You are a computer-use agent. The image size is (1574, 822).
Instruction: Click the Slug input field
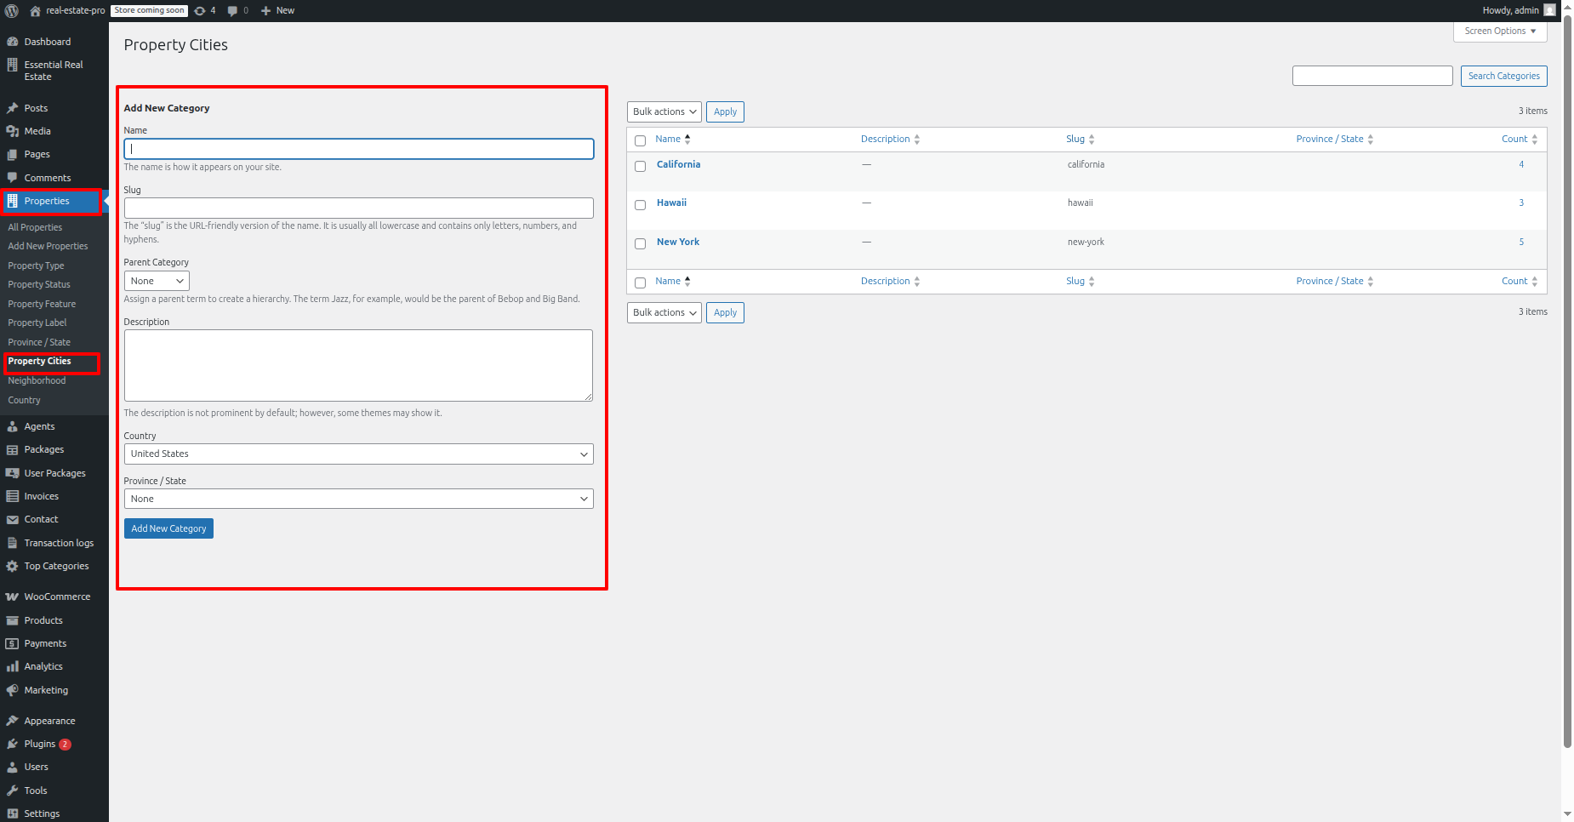pyautogui.click(x=358, y=208)
